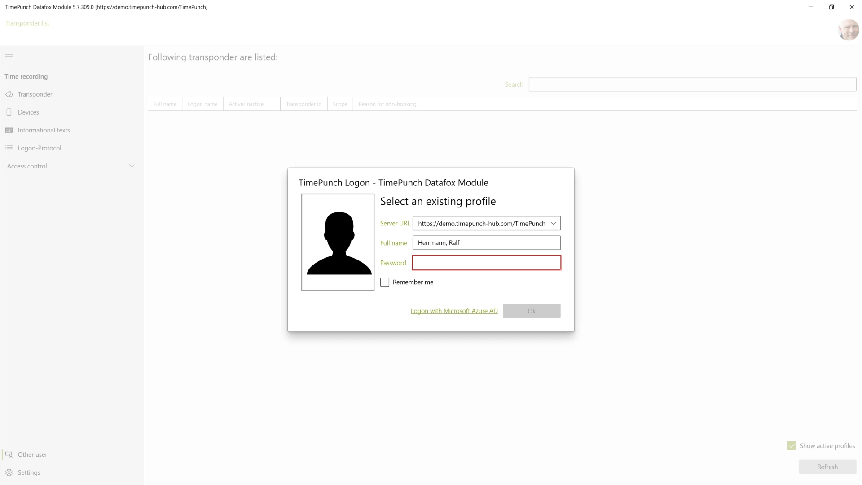Click the Transponder list breadcrumb link
This screenshot has width=862, height=485.
click(27, 23)
